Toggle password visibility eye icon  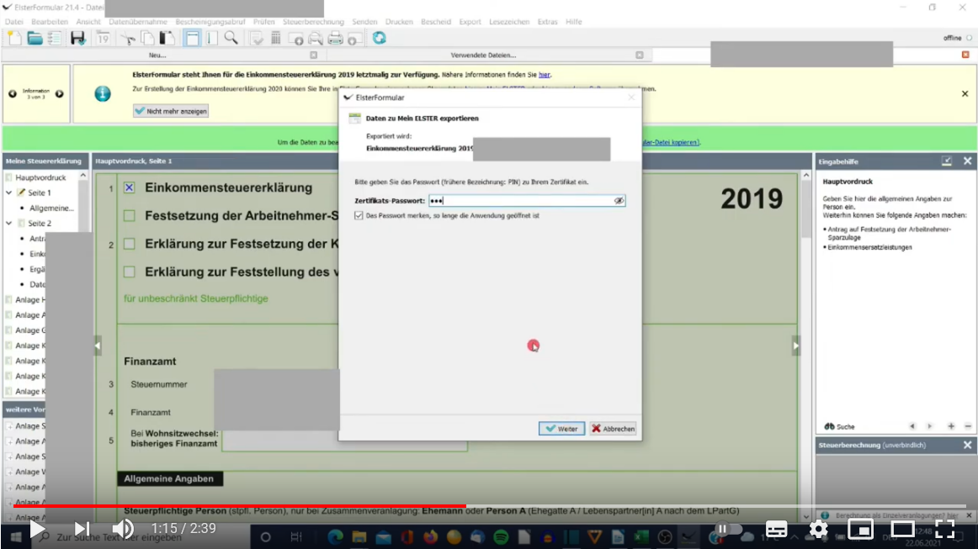coord(619,201)
